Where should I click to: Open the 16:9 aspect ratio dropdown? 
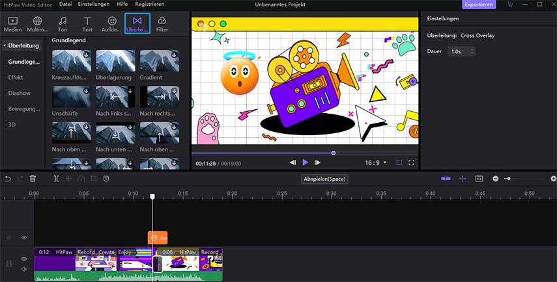click(x=375, y=162)
